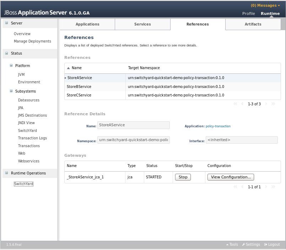Open SwitchYard under Runtime Operations

tap(23, 184)
